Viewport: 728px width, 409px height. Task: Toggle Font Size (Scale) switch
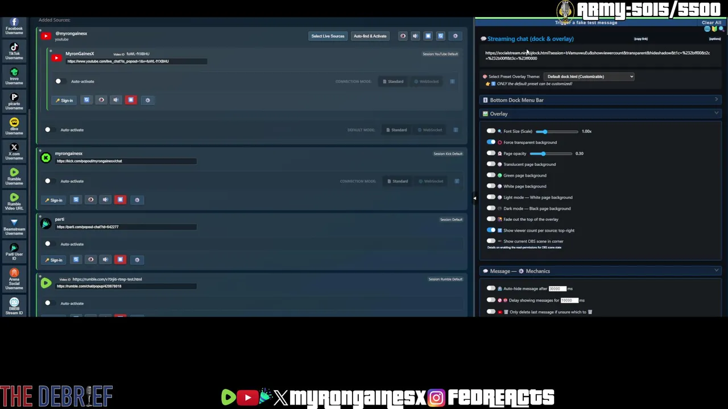491,131
